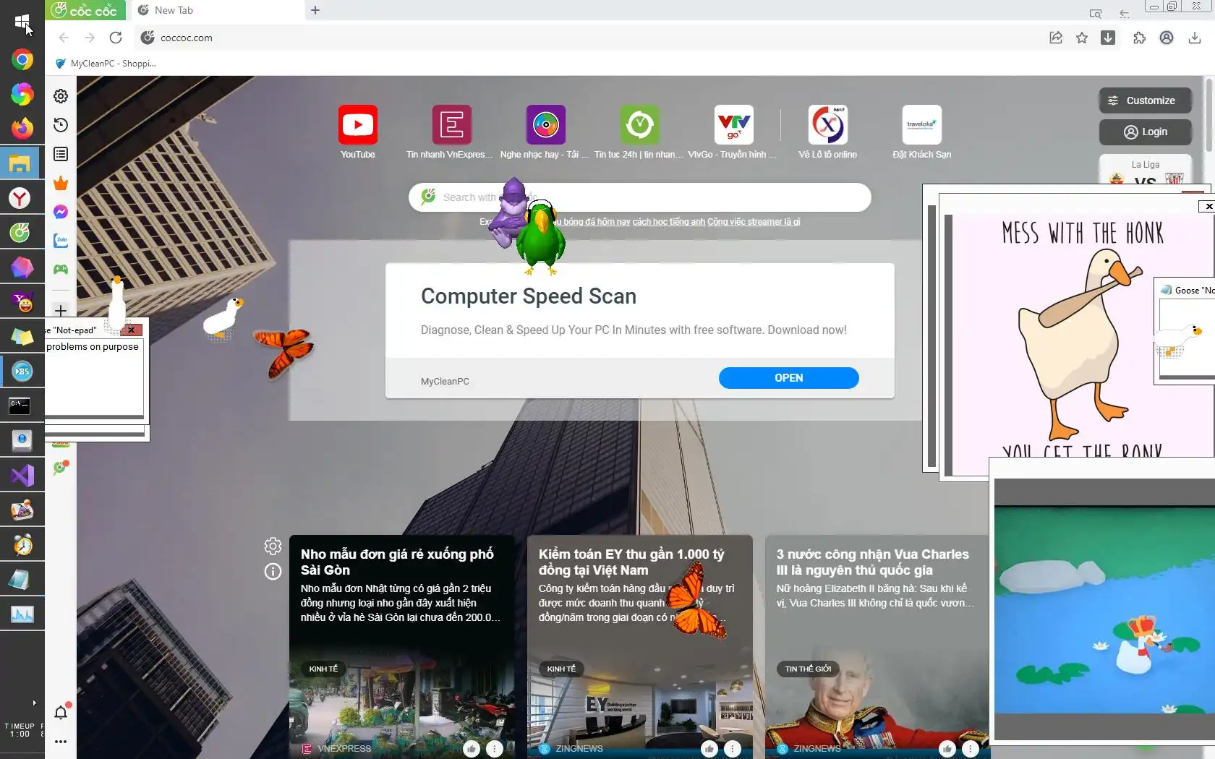Open Google Chrome from the taskbar
This screenshot has height=759, width=1215.
22,59
